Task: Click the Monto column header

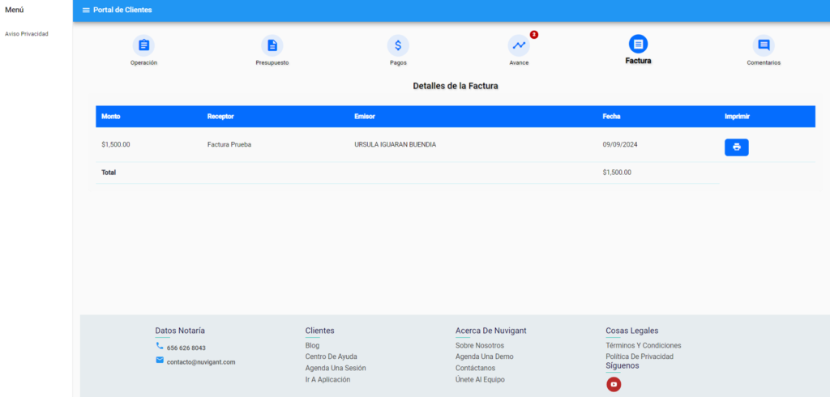Action: [110, 117]
